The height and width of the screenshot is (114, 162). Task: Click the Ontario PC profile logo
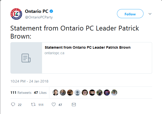pos(16,14)
